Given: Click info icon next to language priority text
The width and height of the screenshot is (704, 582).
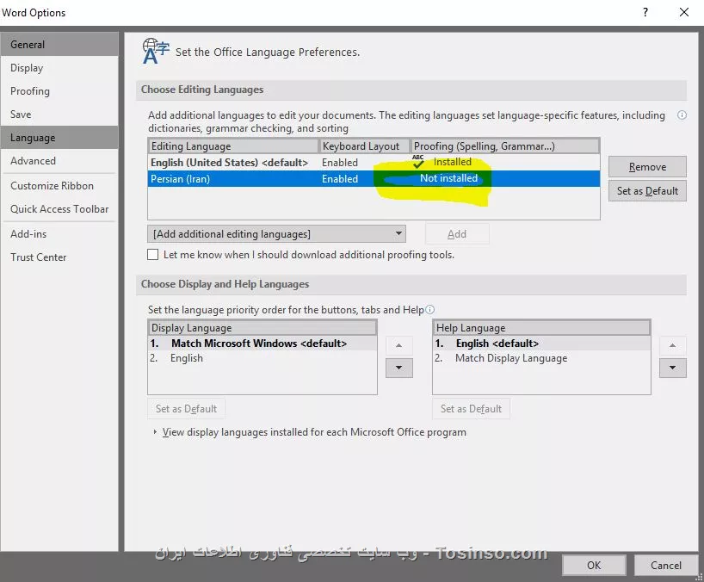Looking at the screenshot, I should click(x=429, y=309).
